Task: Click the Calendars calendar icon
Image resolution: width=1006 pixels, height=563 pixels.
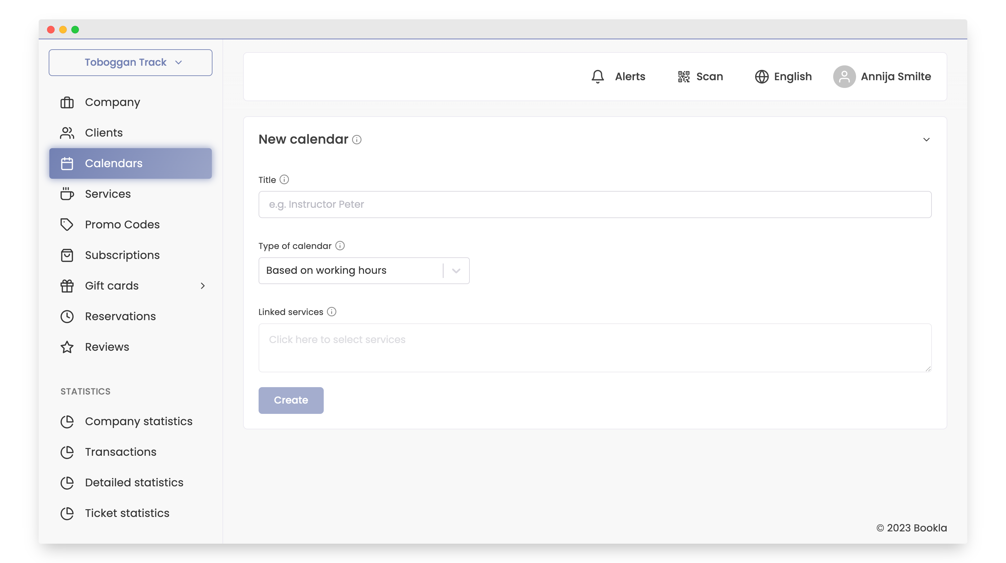Action: (x=67, y=163)
